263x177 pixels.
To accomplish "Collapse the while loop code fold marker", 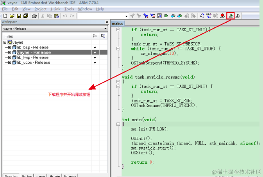I will coord(118,48).
